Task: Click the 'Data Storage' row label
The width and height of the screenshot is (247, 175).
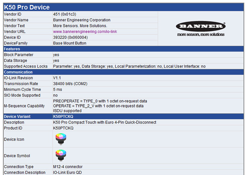Action: (15, 60)
